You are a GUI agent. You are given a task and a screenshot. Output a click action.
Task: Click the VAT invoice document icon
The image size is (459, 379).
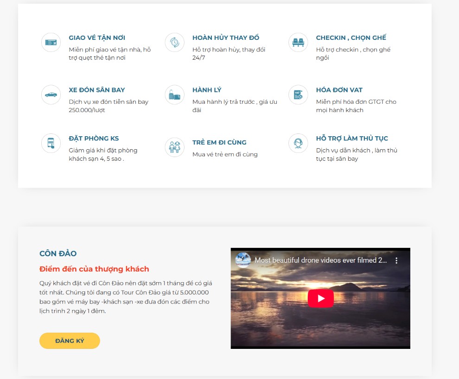(x=298, y=95)
